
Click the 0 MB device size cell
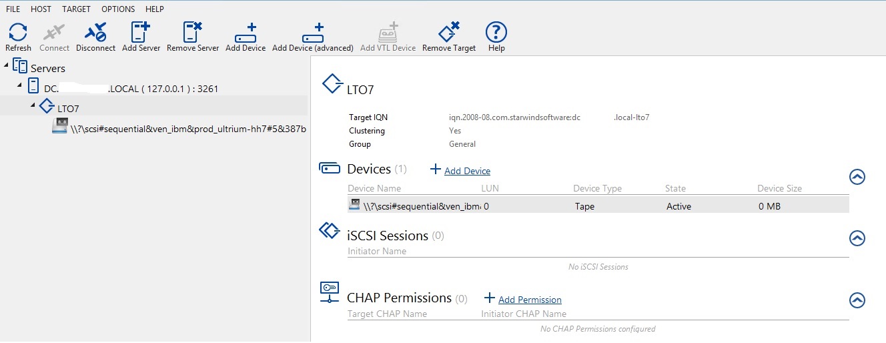(769, 206)
